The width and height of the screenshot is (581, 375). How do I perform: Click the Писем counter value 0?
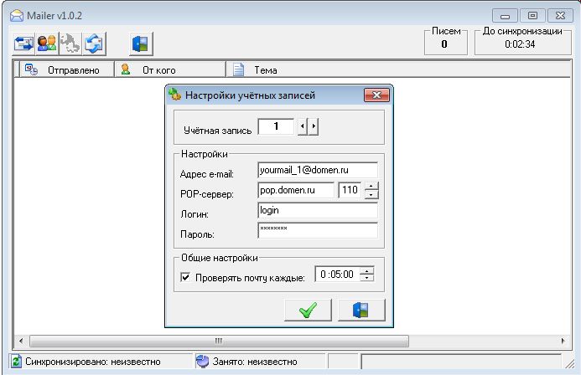pyautogui.click(x=444, y=44)
